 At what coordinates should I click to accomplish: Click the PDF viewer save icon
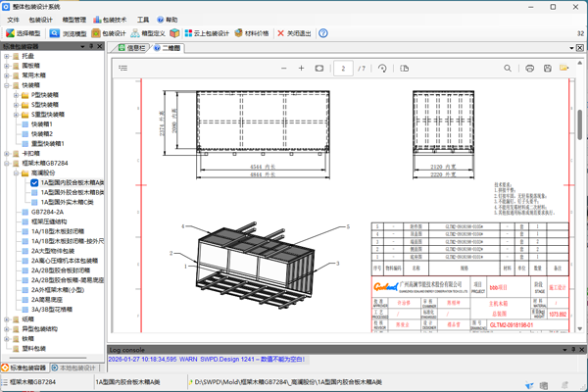547,69
